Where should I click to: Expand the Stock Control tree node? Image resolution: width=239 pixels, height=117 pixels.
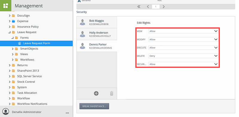[10, 82]
